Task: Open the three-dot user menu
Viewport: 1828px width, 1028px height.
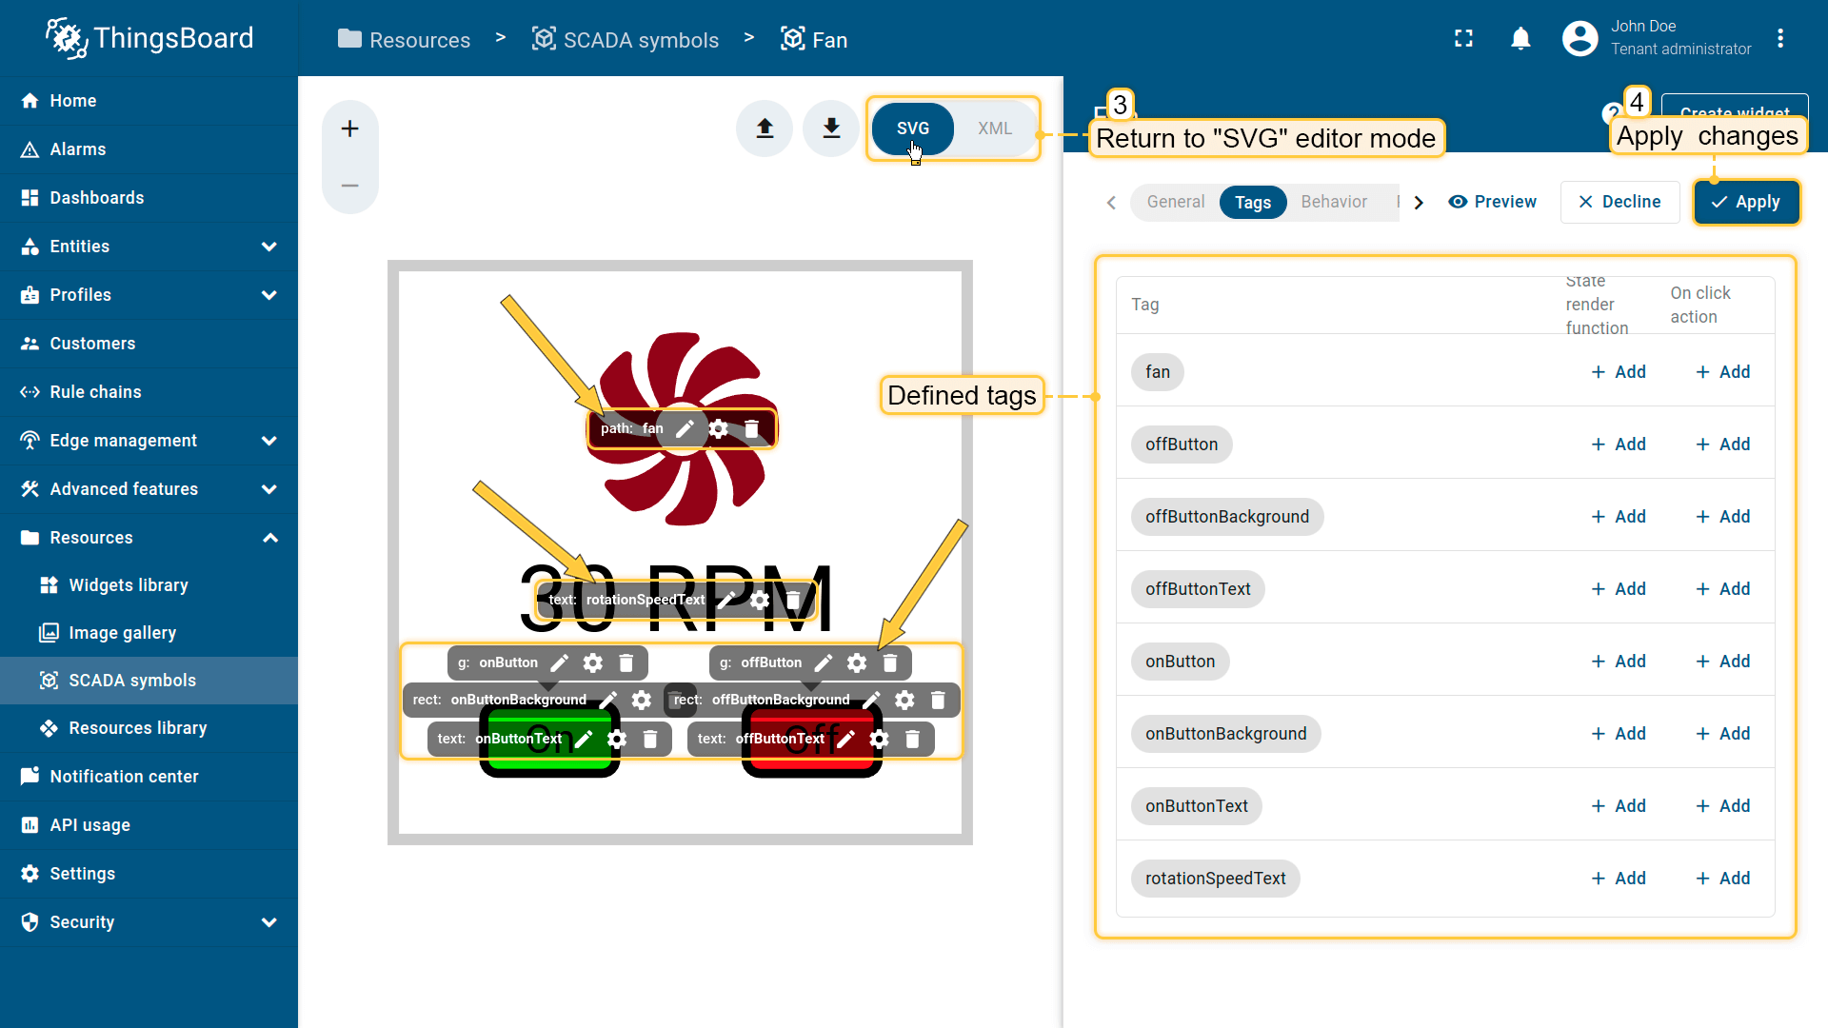Action: [x=1779, y=39]
